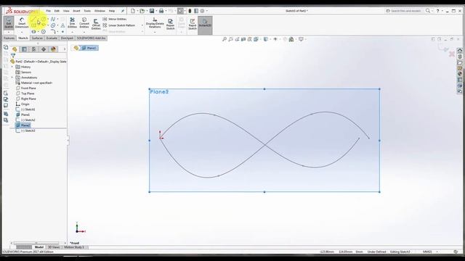Open Display/Delete Relations
This screenshot has height=261, width=465.
tap(155, 22)
